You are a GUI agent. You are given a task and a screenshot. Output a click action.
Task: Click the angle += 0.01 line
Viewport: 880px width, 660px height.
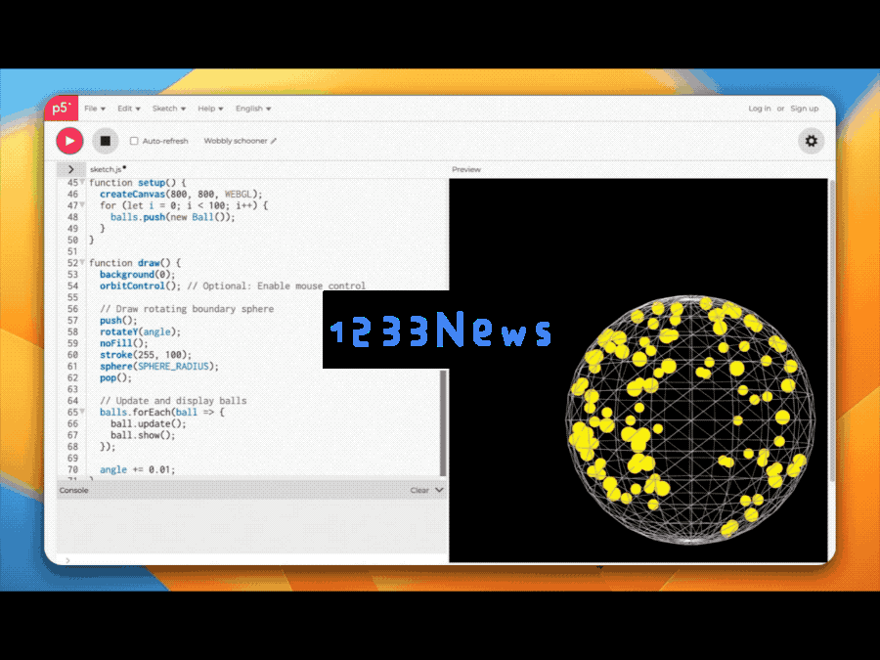click(x=138, y=469)
